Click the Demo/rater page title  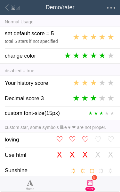click(x=60, y=7)
